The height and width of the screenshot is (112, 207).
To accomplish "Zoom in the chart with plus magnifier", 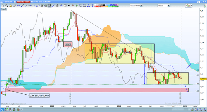I will (205, 110).
